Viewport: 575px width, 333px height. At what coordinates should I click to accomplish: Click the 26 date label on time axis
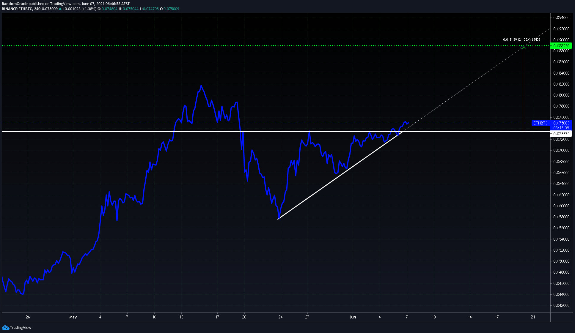pyautogui.click(x=28, y=317)
